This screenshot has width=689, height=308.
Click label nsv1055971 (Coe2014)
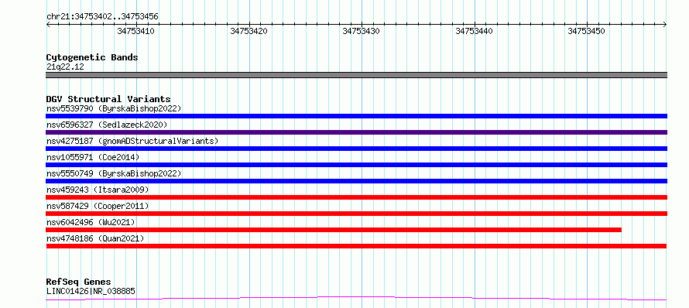[93, 157]
